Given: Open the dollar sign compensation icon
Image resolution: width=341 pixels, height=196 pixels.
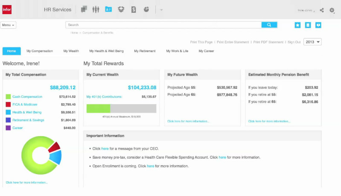Looking at the screenshot, I should point(134,9).
